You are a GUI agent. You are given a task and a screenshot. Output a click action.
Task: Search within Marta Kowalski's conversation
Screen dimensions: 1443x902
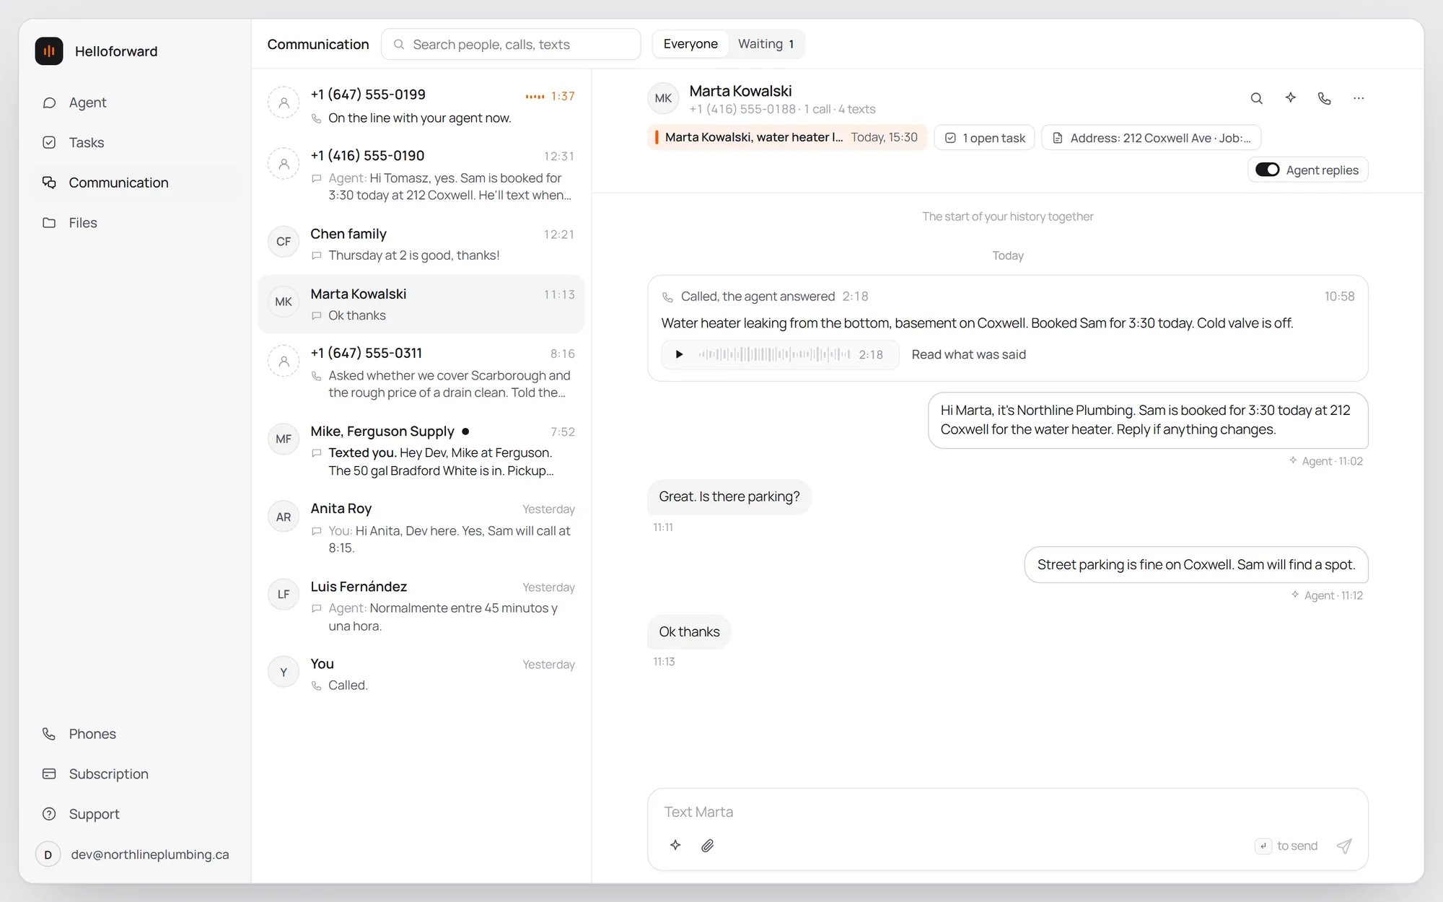coord(1256,98)
